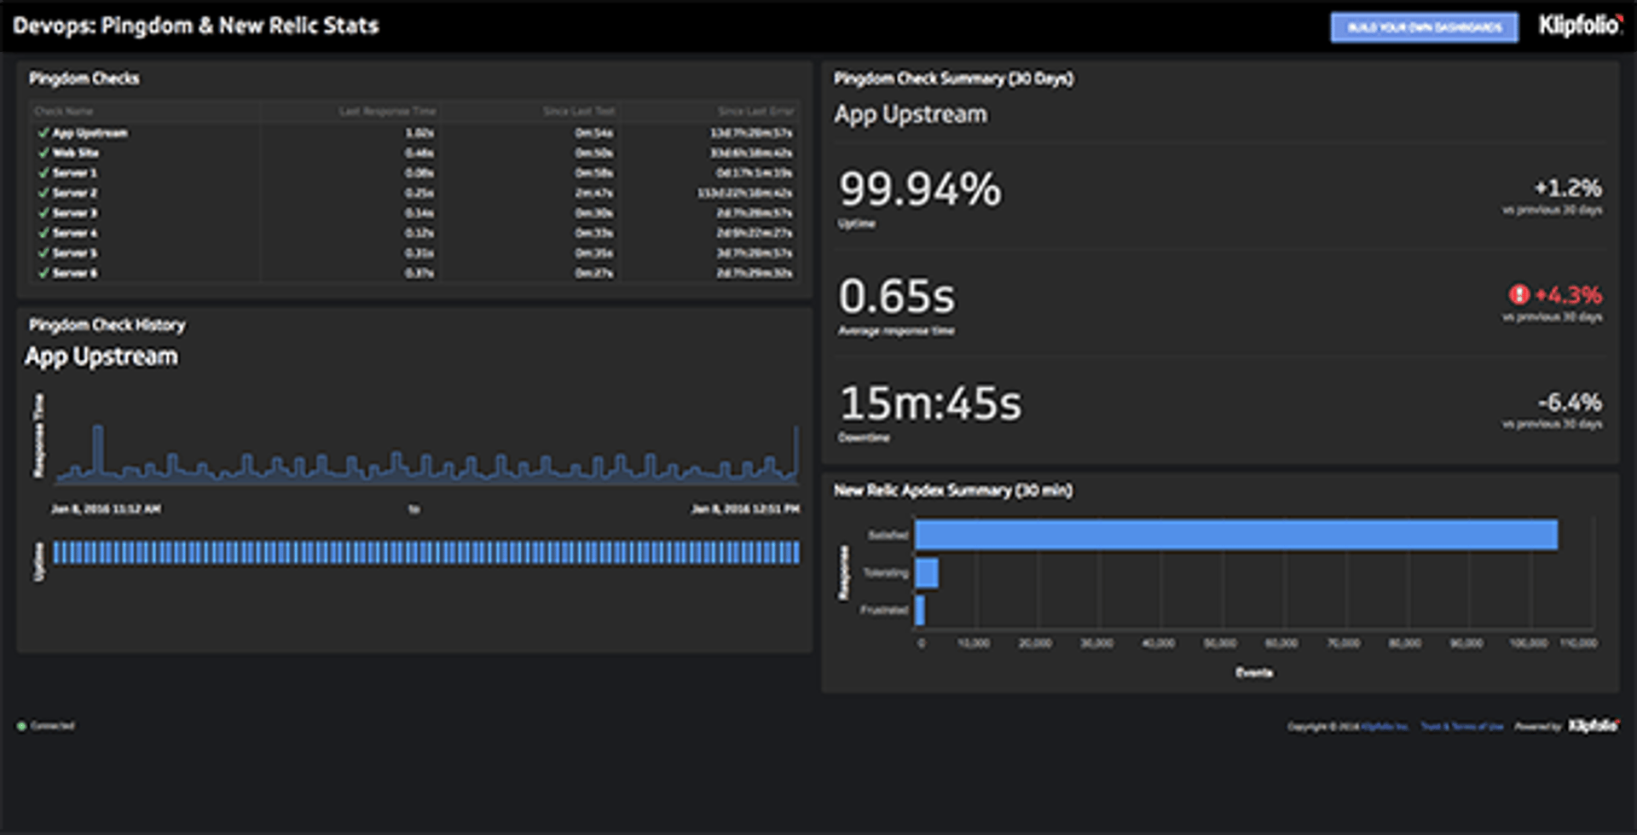Click the Check Name column header
The width and height of the screenshot is (1637, 835).
click(x=64, y=111)
